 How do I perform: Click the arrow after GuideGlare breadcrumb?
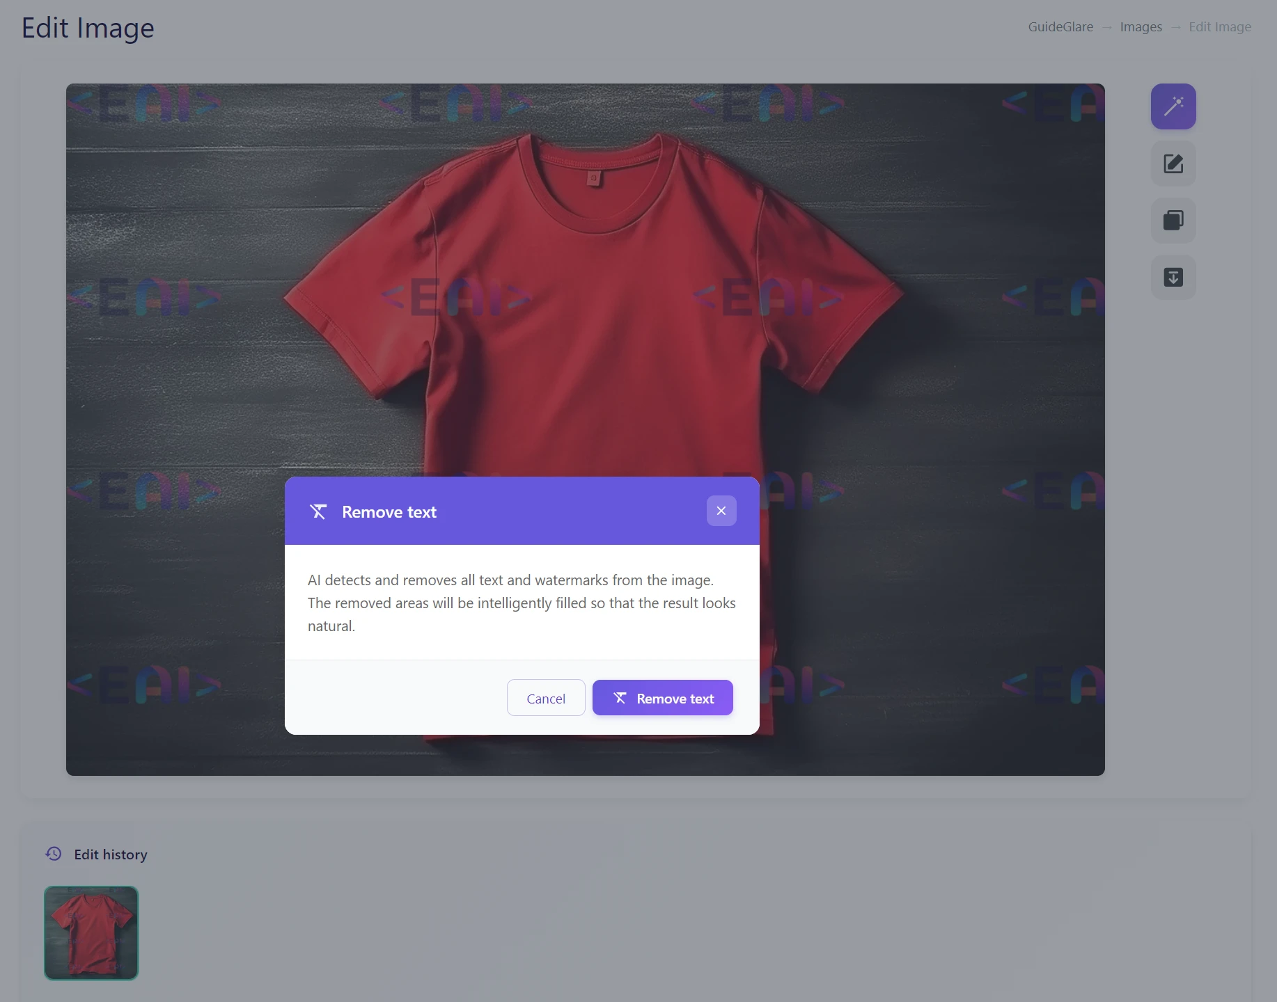click(1107, 27)
